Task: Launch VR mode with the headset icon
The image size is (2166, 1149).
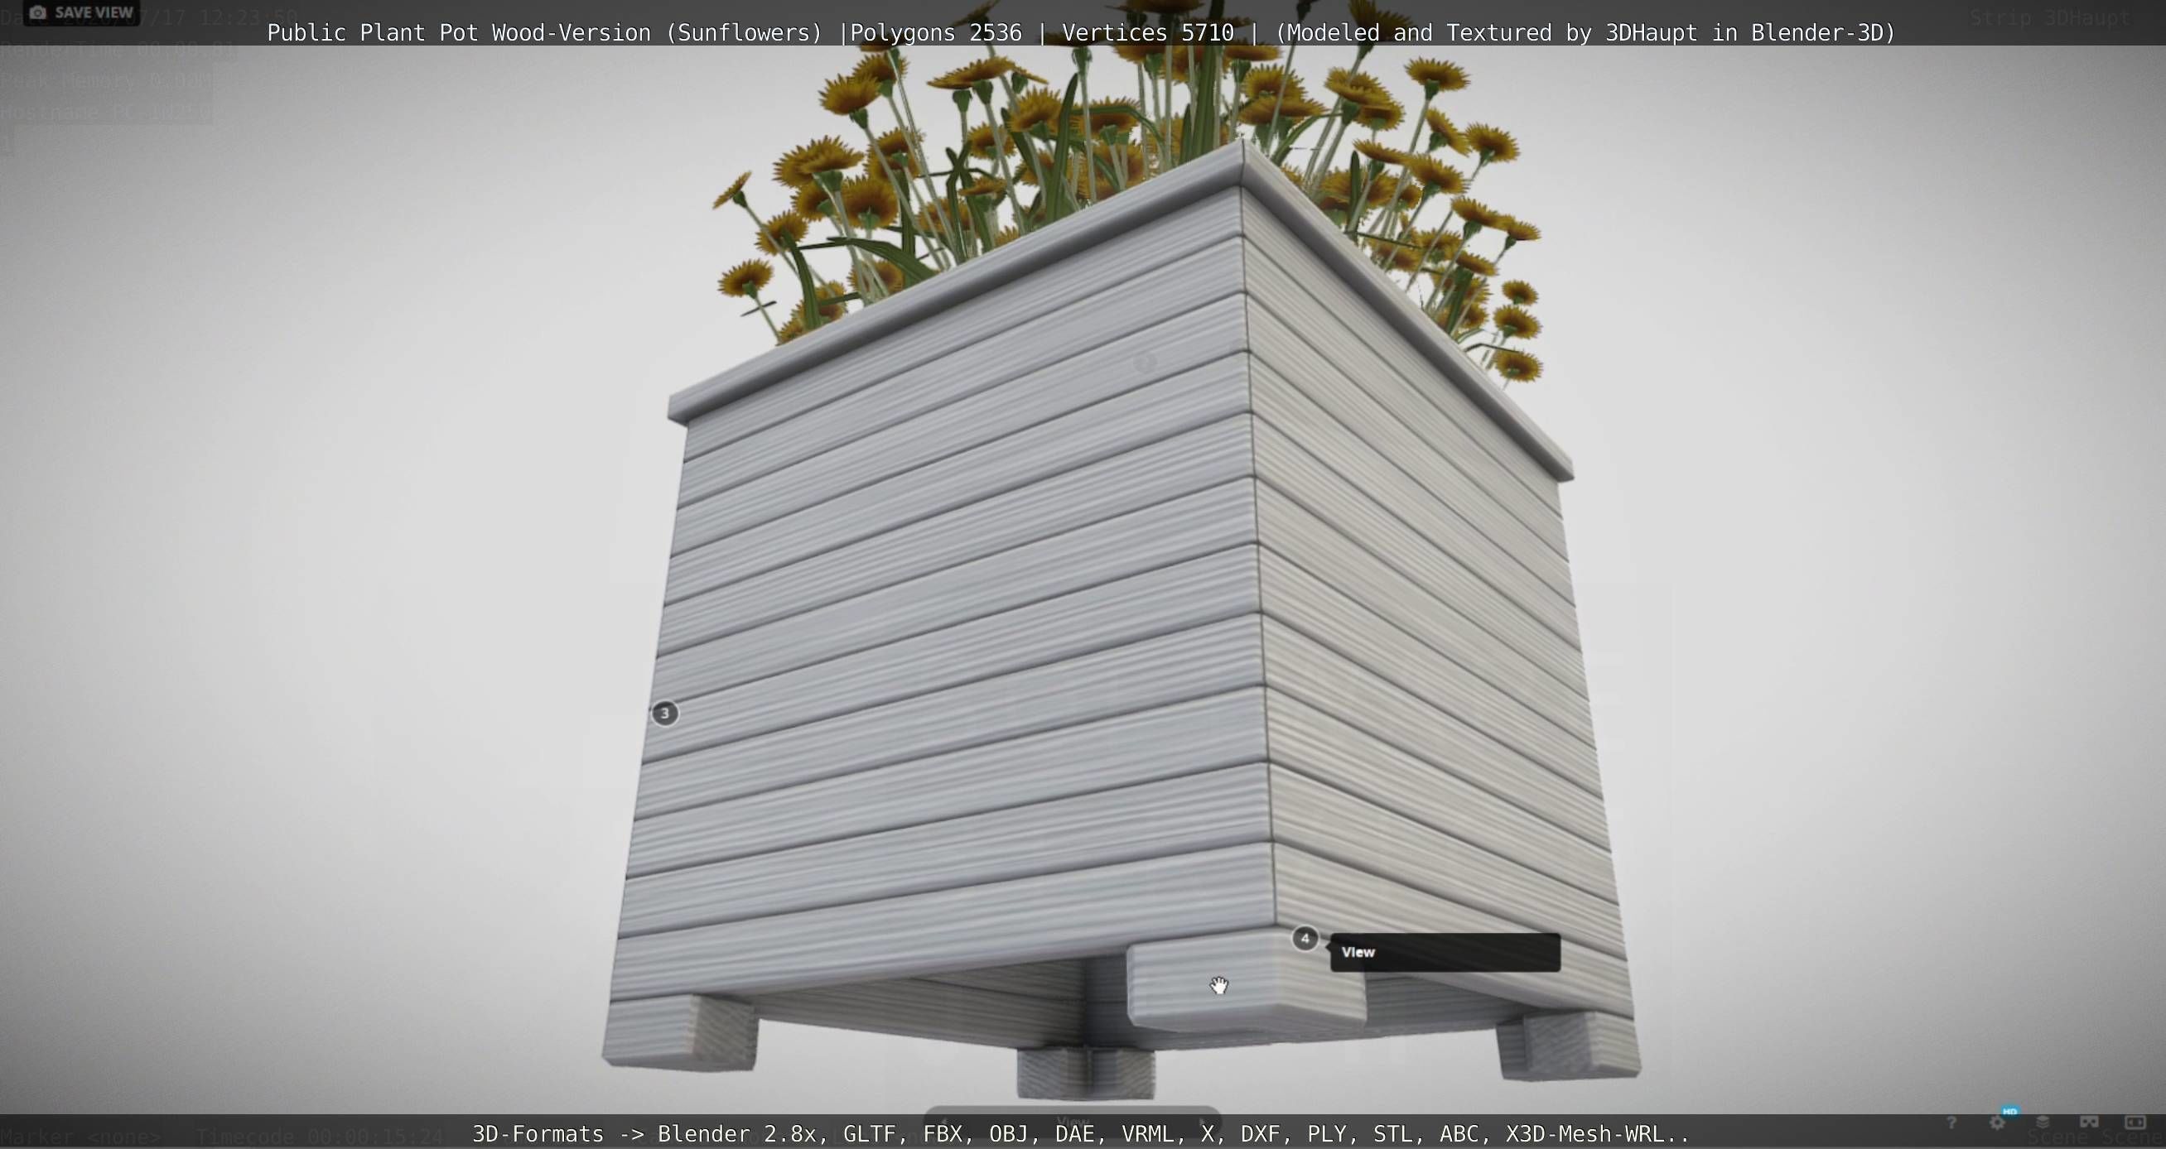Action: pyautogui.click(x=2090, y=1121)
